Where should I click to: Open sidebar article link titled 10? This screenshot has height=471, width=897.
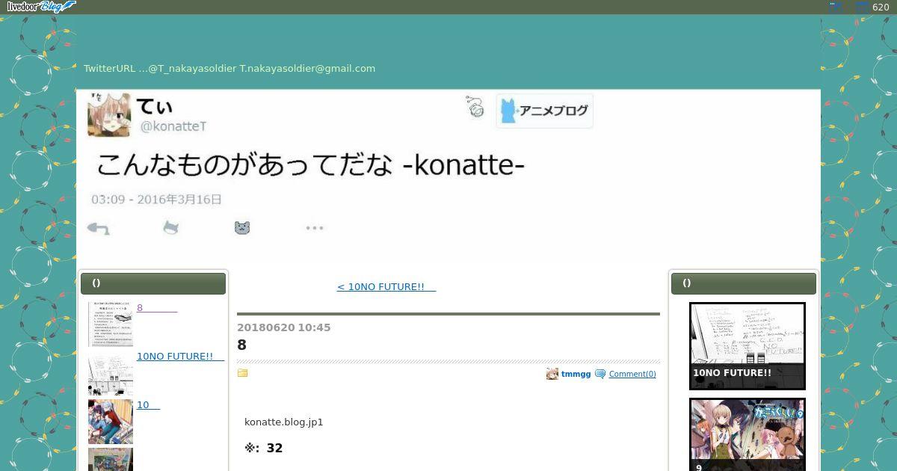(x=148, y=404)
